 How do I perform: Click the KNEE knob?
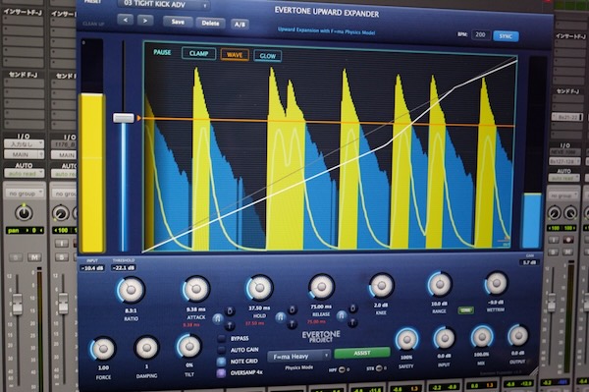(x=381, y=286)
